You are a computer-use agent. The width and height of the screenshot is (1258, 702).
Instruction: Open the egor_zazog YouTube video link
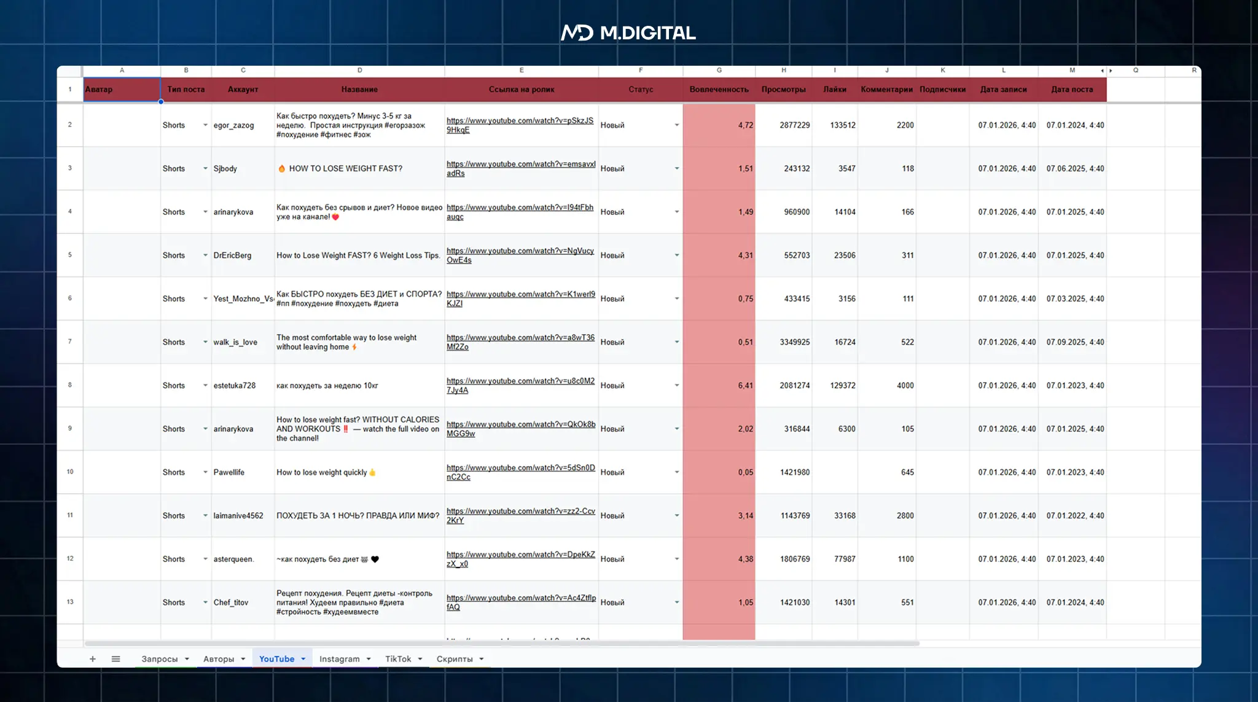(x=519, y=121)
